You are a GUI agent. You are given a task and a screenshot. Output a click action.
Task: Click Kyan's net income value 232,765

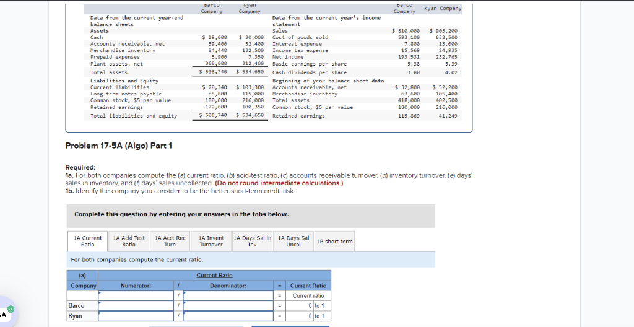[447, 57]
